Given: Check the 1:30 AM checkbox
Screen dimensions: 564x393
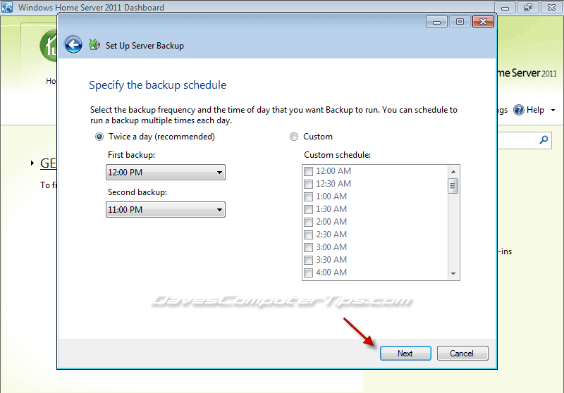Looking at the screenshot, I should point(308,209).
